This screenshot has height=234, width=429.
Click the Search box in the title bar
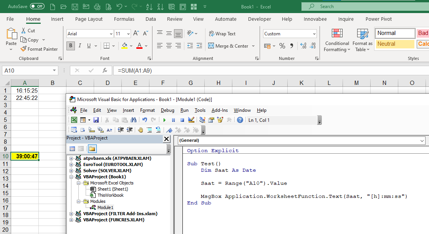tap(365, 7)
